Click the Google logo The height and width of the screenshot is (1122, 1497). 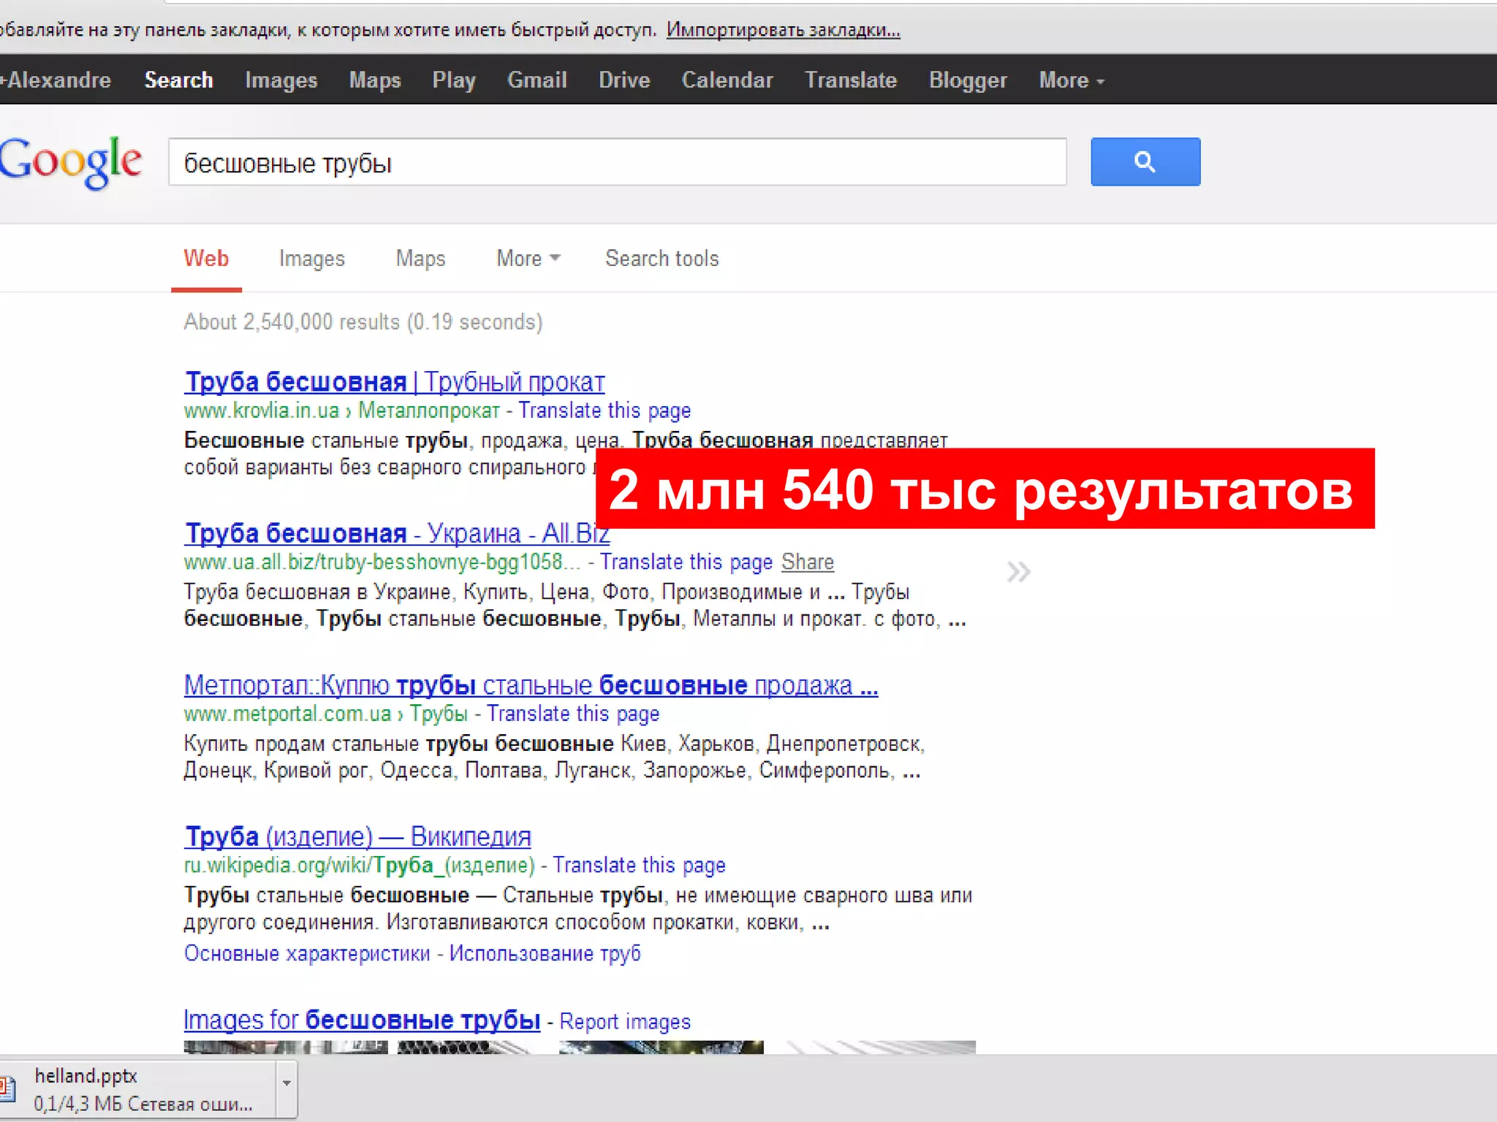(71, 162)
